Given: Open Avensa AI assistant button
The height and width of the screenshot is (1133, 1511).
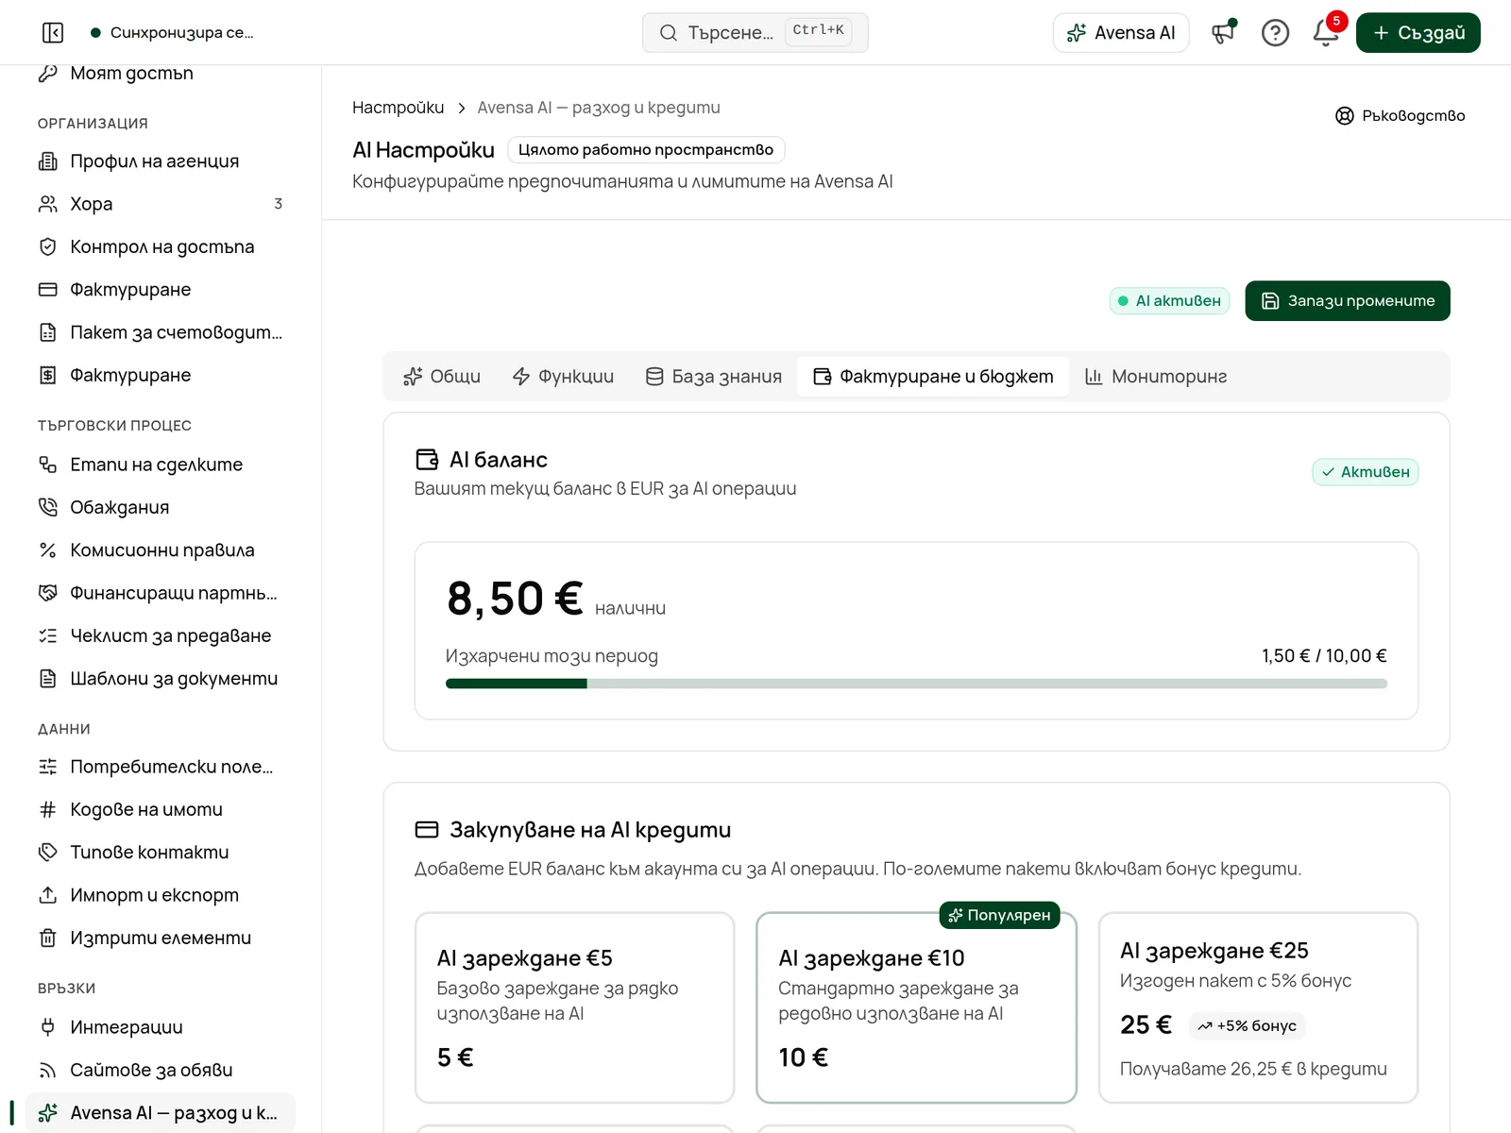Looking at the screenshot, I should pos(1121,33).
